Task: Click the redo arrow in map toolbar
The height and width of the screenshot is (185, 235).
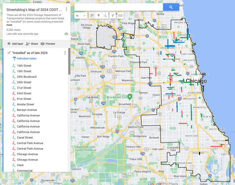Action: tap(84, 16)
